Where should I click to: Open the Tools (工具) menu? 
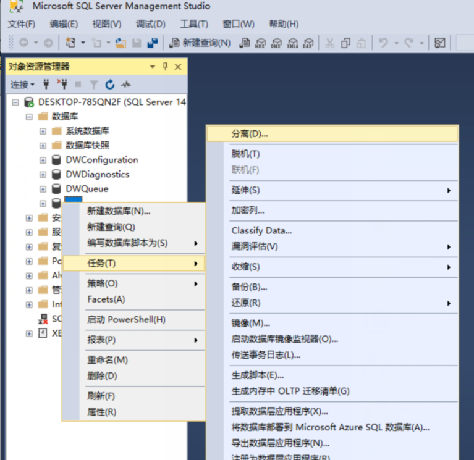(x=194, y=24)
